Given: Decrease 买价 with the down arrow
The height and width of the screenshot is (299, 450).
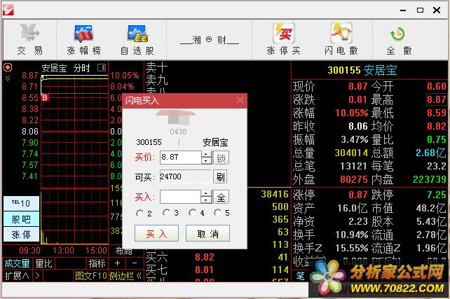Looking at the screenshot, I should coord(206,161).
